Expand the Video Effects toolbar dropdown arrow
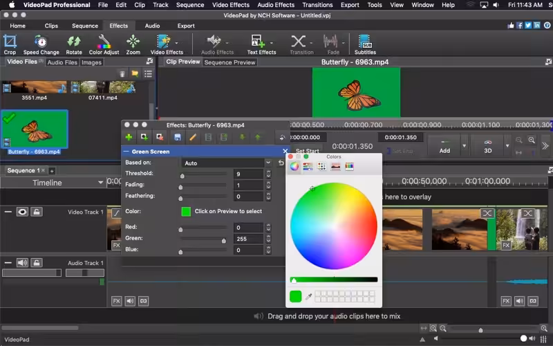The height and width of the screenshot is (346, 553). [176, 43]
